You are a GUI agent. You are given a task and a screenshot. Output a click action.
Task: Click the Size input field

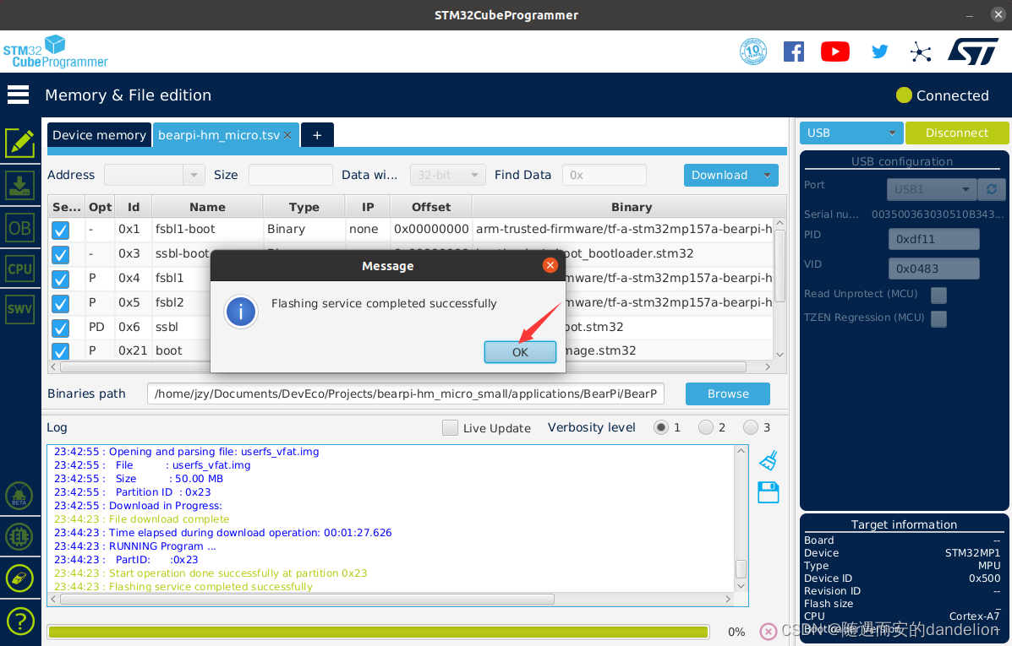(291, 175)
